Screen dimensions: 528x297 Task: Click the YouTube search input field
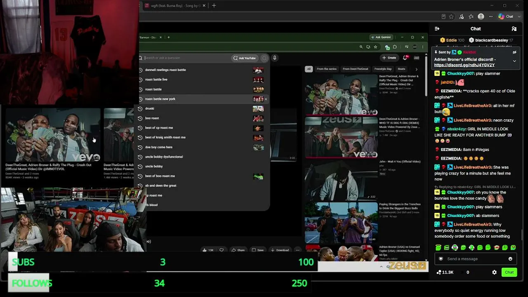tap(186, 58)
